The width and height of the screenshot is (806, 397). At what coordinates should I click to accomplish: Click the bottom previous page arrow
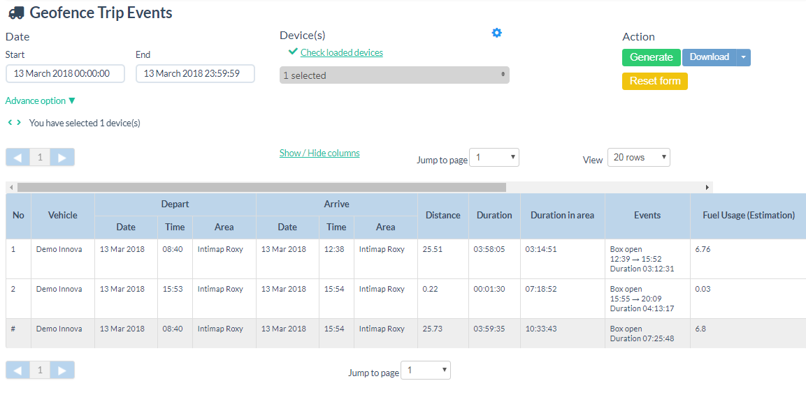[17, 370]
